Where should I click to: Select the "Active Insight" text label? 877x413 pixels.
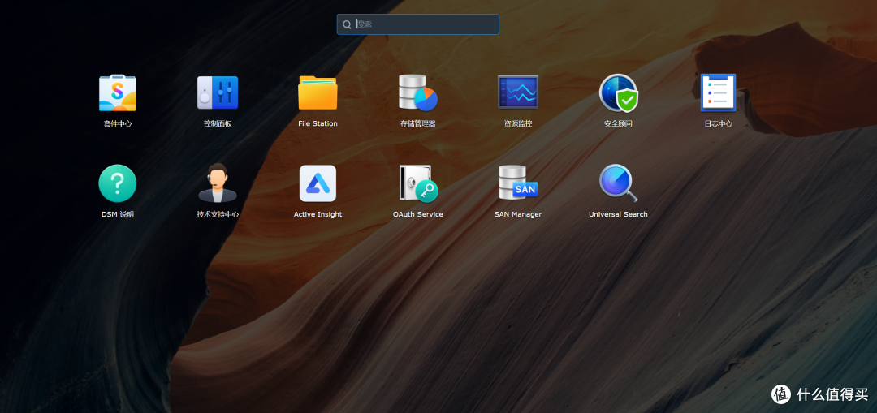(x=318, y=214)
